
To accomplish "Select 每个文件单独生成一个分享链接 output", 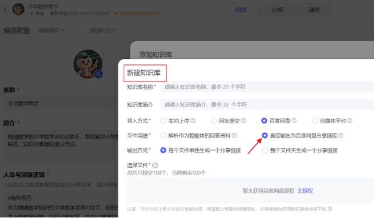I will pos(163,150).
